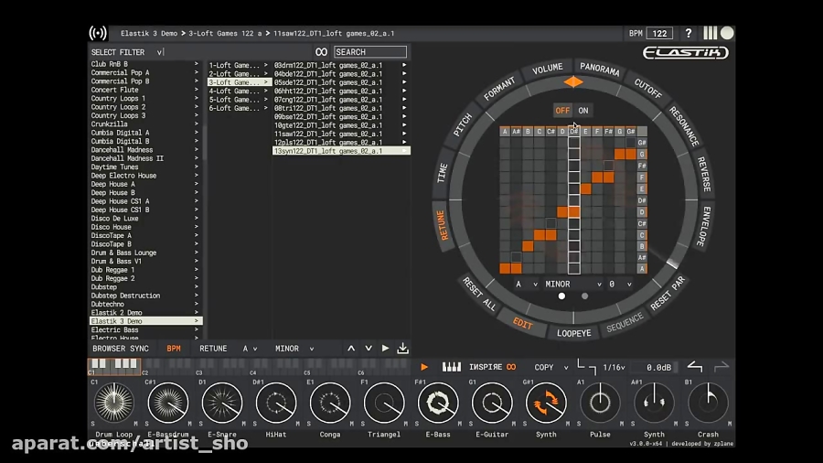Click the SEARCH input field
This screenshot has width=823, height=463.
(369, 52)
